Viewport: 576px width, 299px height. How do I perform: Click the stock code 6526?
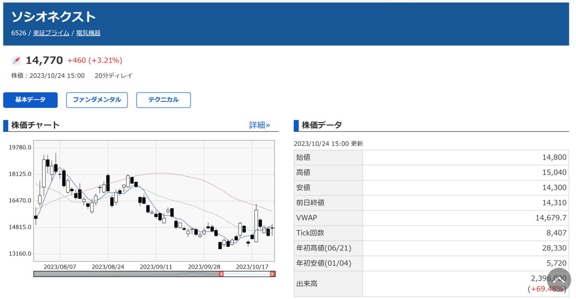pyautogui.click(x=19, y=33)
